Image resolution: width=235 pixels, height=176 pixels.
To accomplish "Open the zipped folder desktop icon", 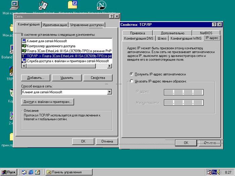I will click(72, 5).
